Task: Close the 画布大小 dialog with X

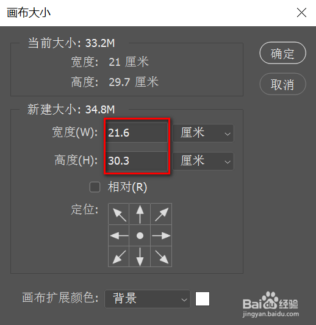Action: 301,13
